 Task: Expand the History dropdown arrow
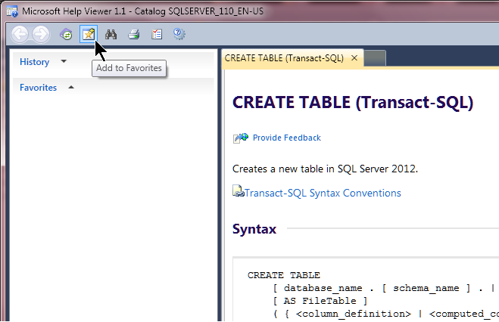point(64,61)
